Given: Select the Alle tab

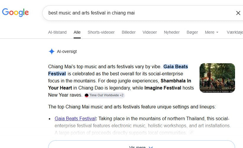Looking at the screenshot, I should tap(77, 32).
